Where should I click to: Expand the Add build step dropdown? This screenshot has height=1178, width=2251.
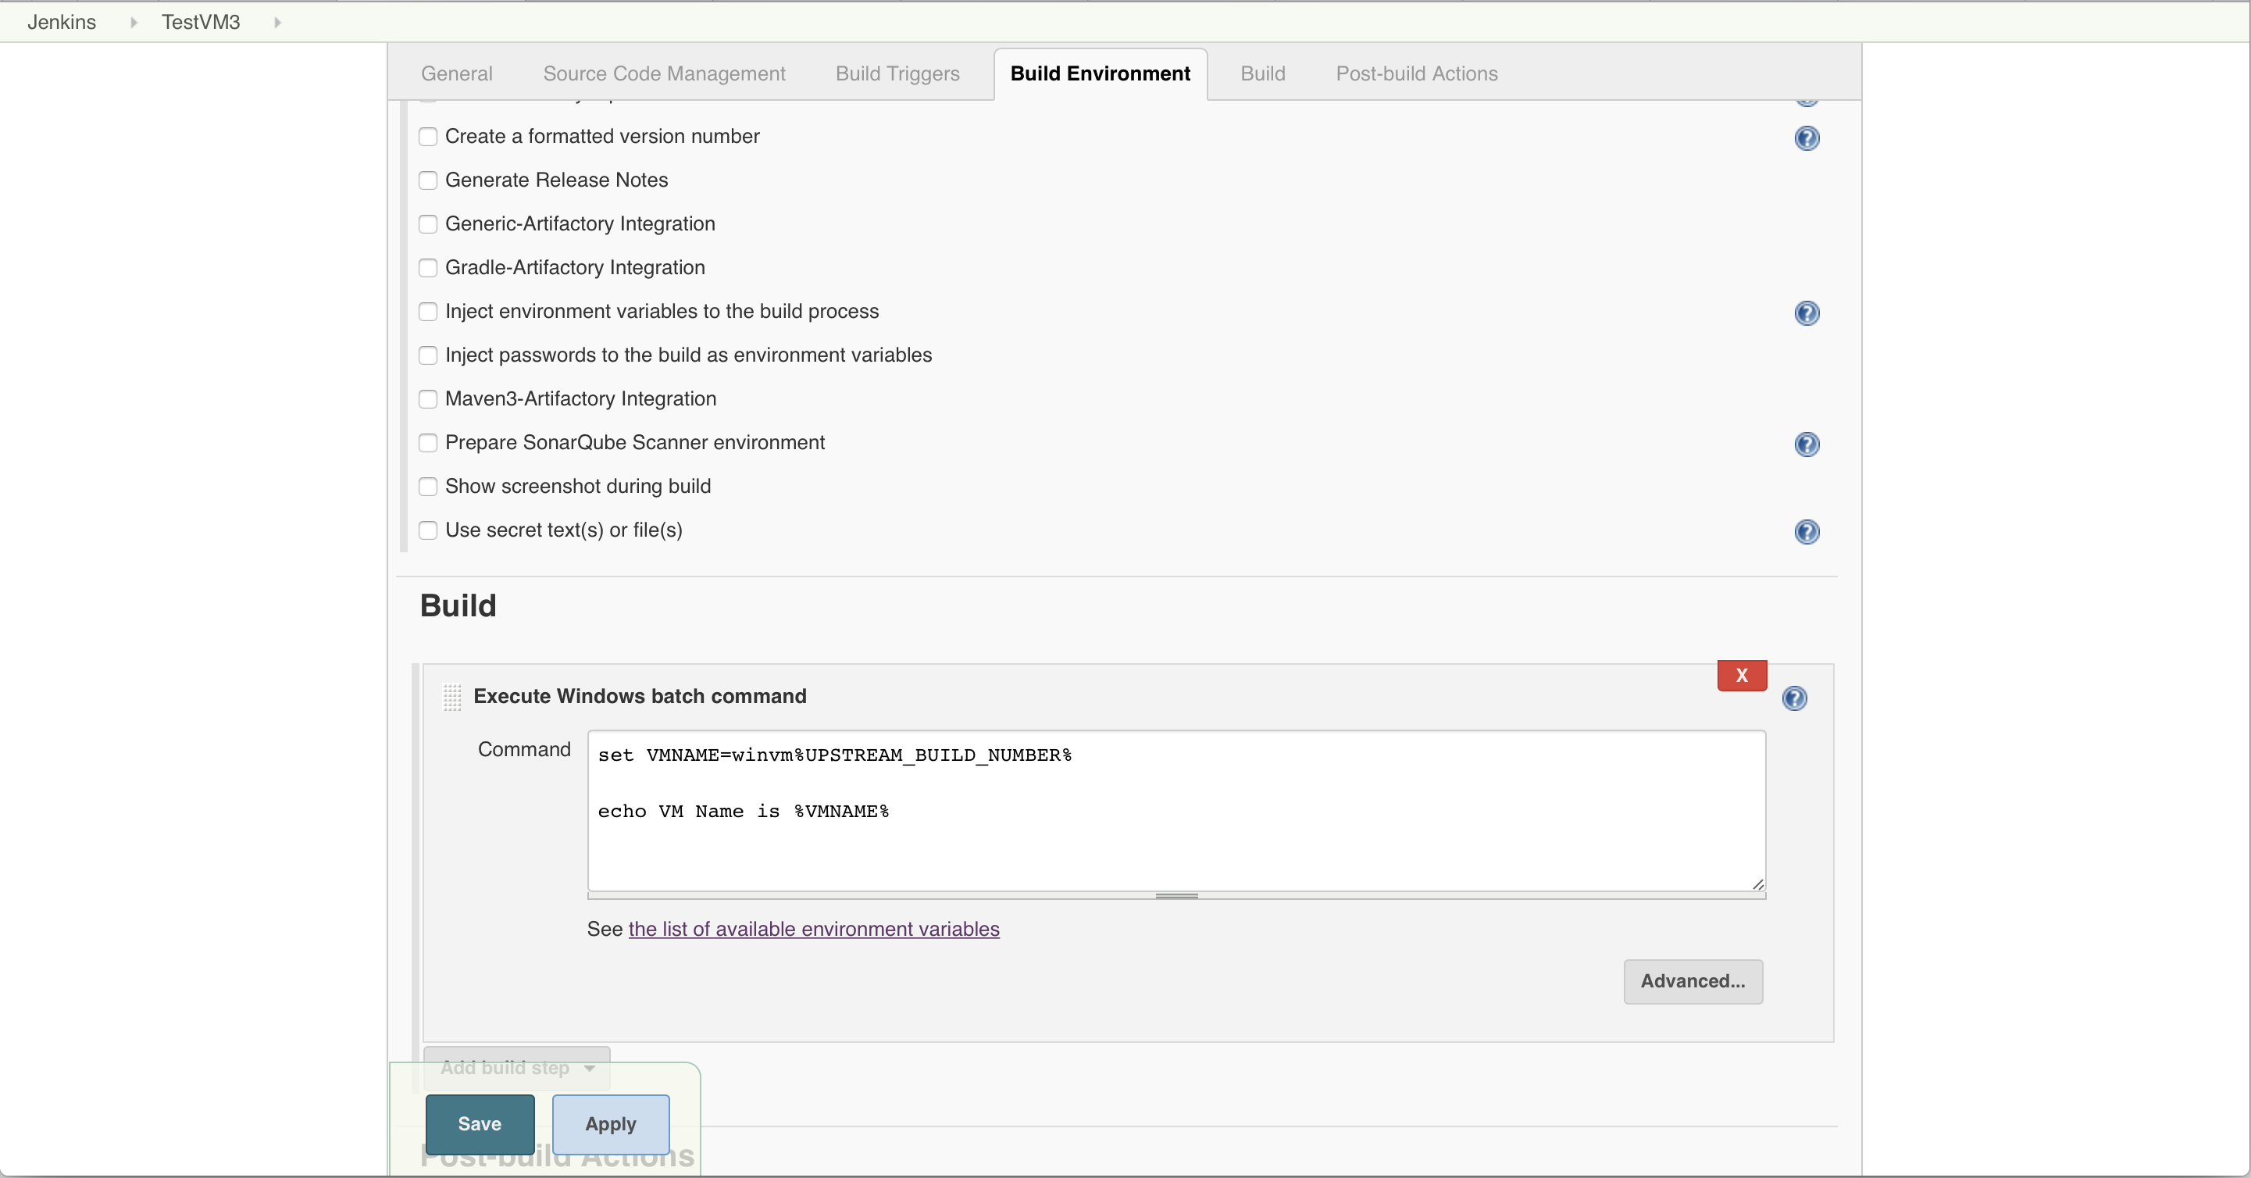pos(516,1066)
